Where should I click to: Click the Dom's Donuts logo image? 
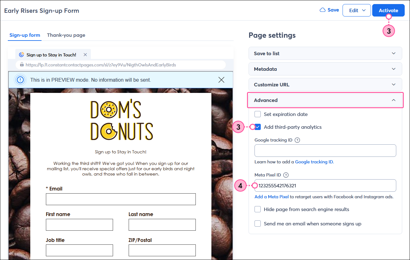coord(122,120)
